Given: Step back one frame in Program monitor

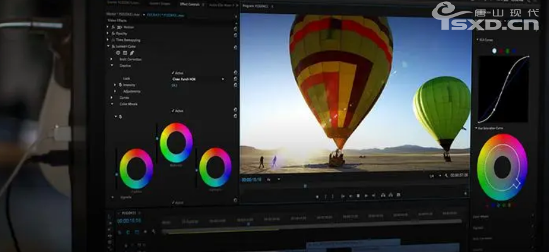Looking at the screenshot, I should [351, 196].
